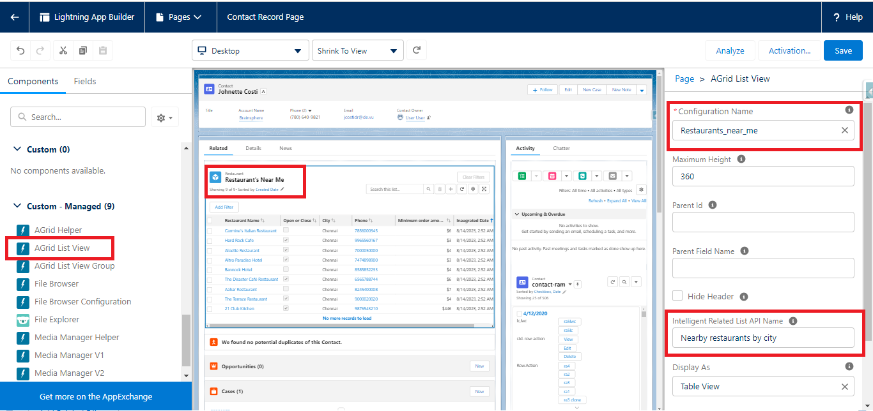Click Get more on the AppExchange

point(96,396)
